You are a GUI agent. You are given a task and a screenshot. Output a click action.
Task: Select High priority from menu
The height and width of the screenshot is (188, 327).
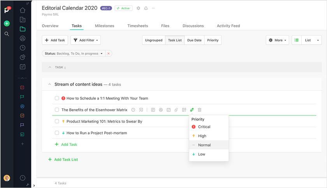click(x=209, y=136)
